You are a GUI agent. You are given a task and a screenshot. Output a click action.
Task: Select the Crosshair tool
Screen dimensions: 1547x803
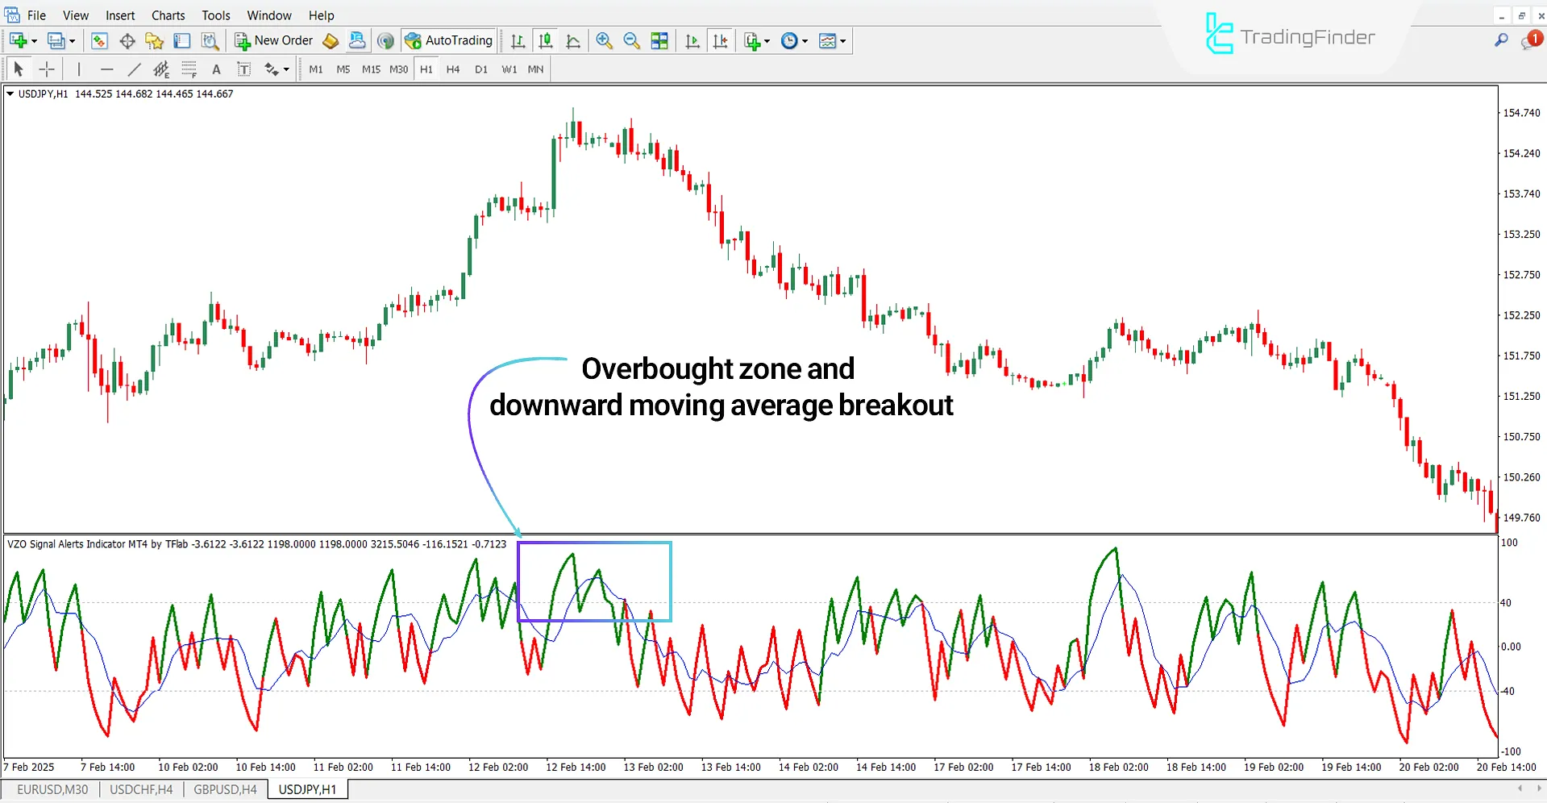tap(47, 69)
